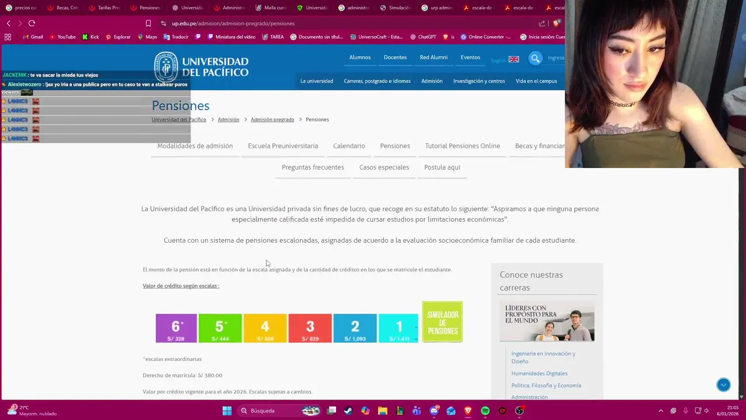Open the bookmarks apps grid icon
Image resolution: width=746 pixels, height=420 pixels.
tap(8, 37)
